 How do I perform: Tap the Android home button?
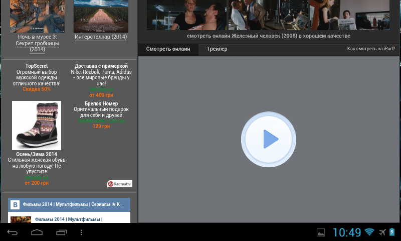(x=37, y=232)
